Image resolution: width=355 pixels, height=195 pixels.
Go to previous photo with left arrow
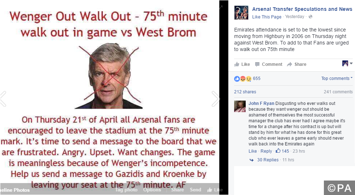point(3,99)
